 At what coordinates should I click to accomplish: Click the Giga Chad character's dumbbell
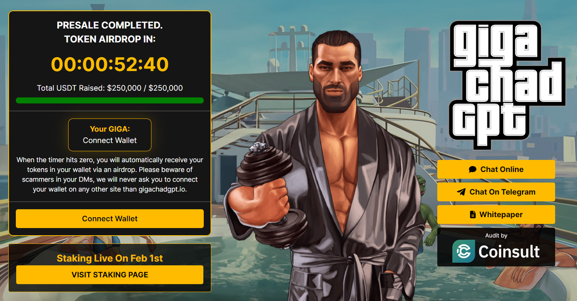(x=270, y=194)
